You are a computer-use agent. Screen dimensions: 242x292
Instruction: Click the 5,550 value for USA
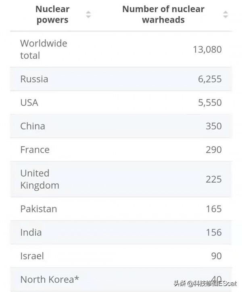[x=210, y=103]
